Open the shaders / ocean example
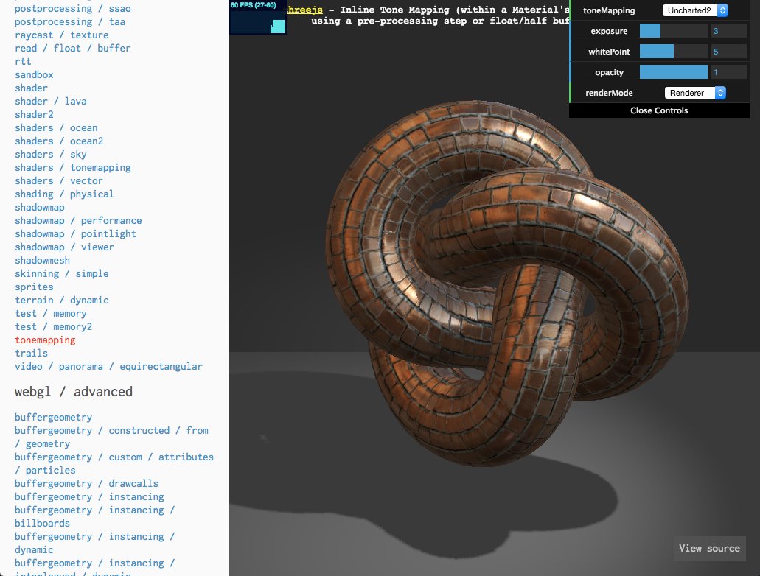The image size is (760, 576). point(56,128)
